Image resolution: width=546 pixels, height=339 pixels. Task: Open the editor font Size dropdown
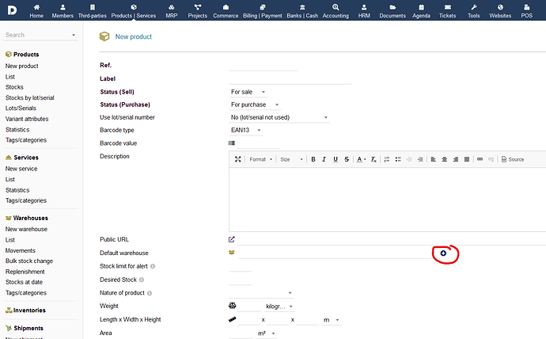pyautogui.click(x=291, y=159)
